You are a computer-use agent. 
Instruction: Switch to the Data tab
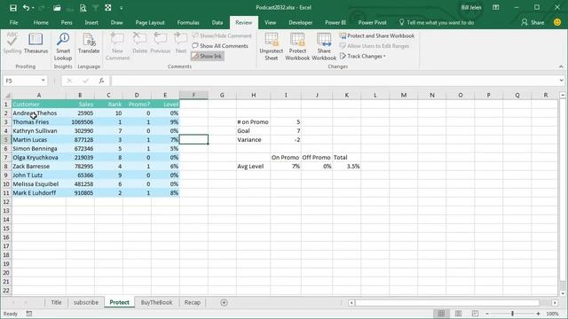[x=217, y=22]
